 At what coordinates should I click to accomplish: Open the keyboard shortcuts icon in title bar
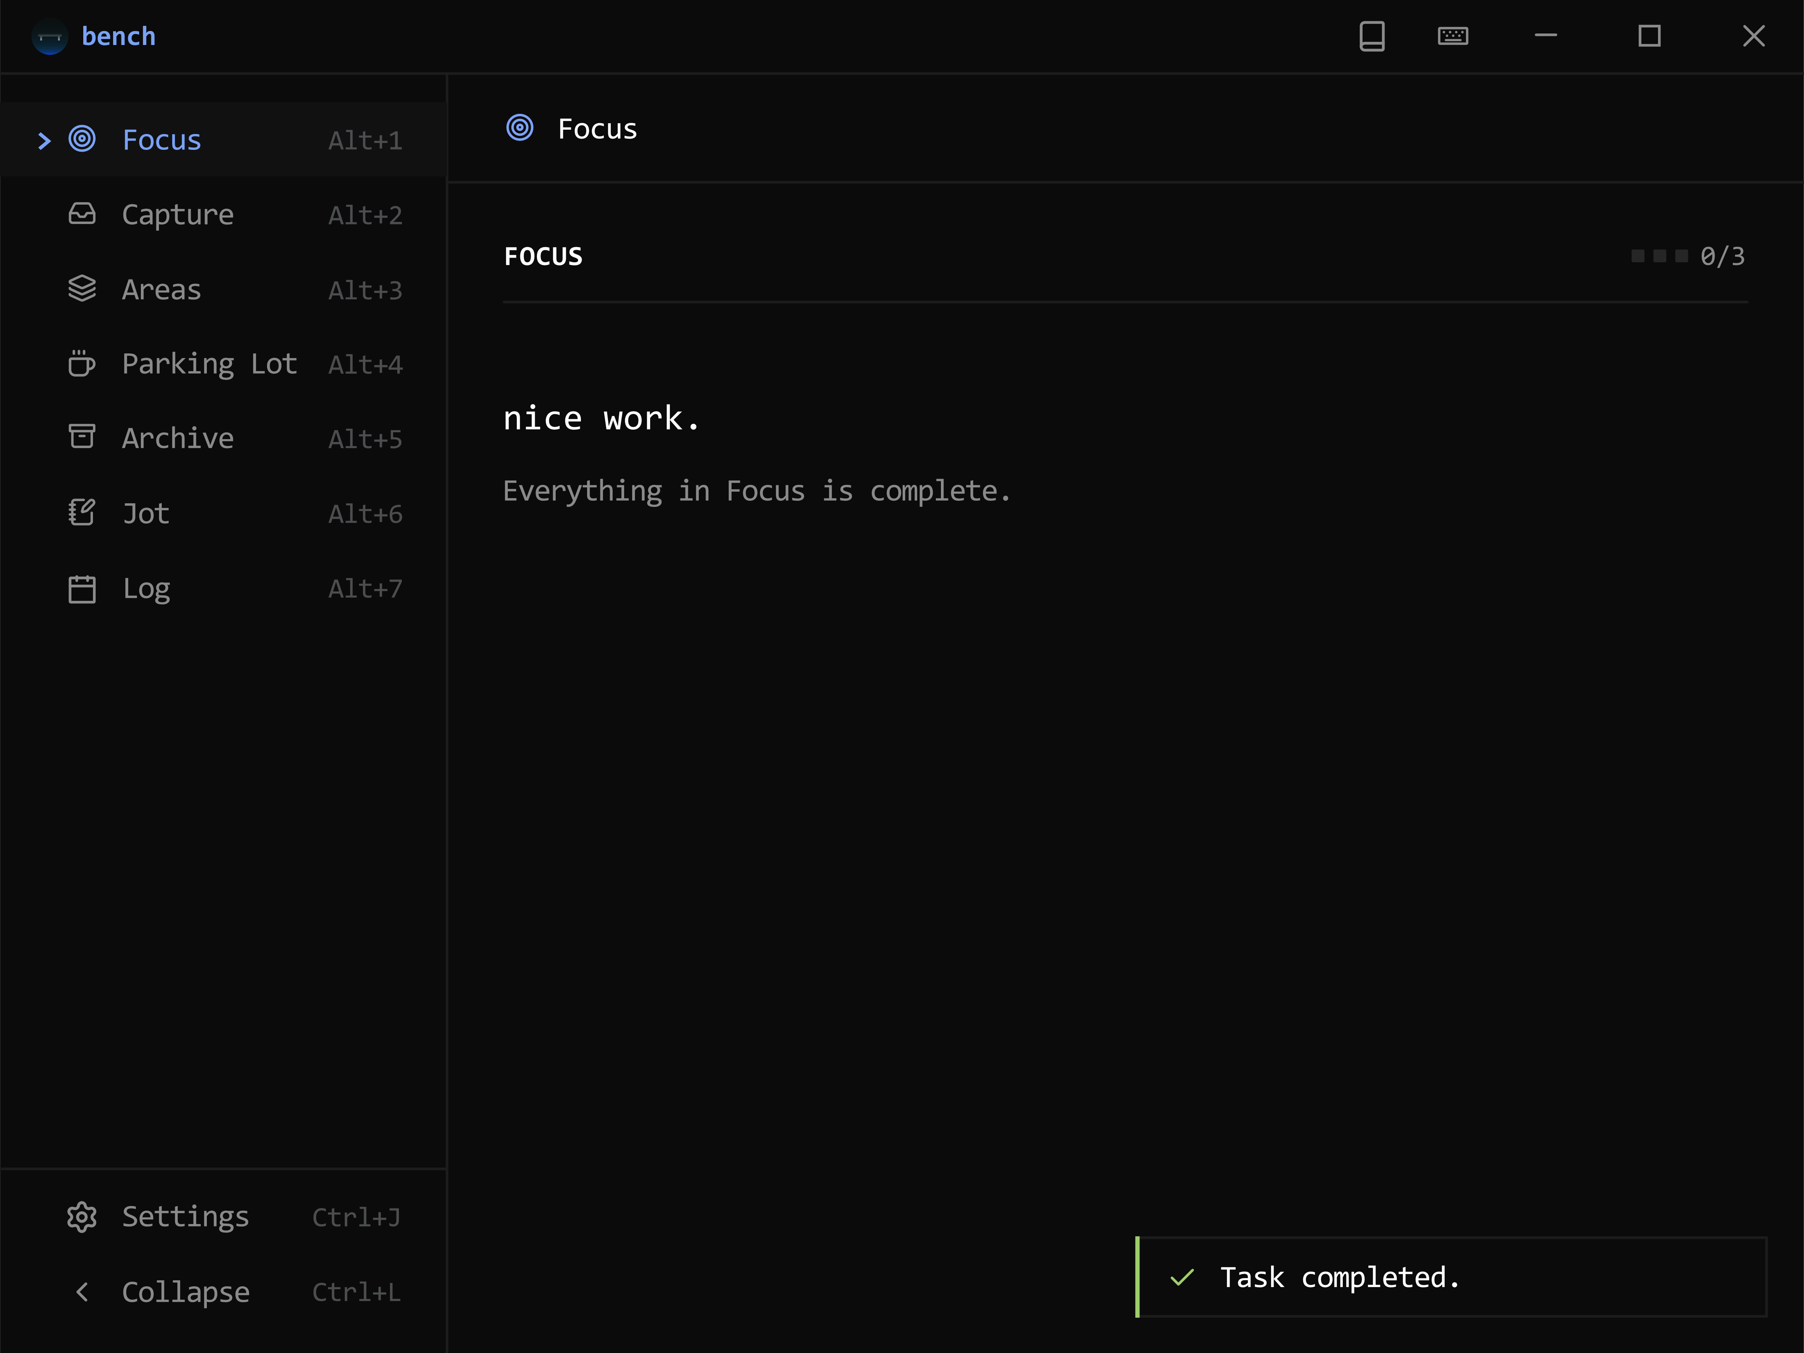pos(1453,36)
